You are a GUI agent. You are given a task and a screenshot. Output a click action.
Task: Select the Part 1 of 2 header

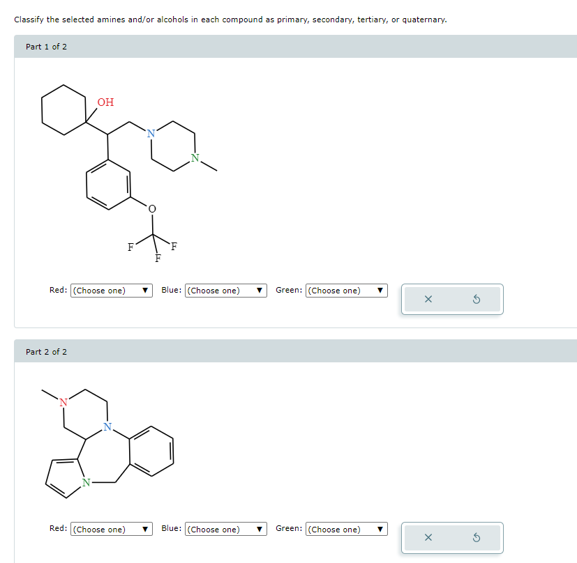click(x=45, y=46)
